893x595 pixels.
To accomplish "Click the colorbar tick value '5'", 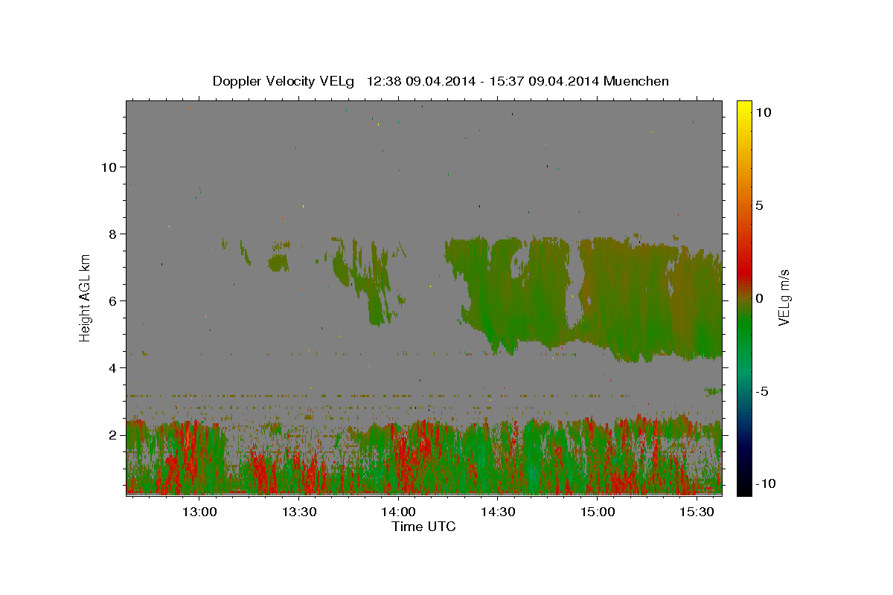I will [x=759, y=205].
